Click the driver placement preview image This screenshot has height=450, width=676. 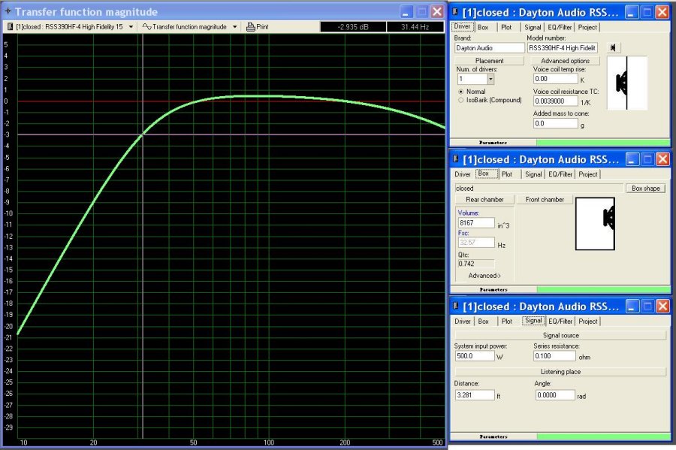click(x=627, y=83)
